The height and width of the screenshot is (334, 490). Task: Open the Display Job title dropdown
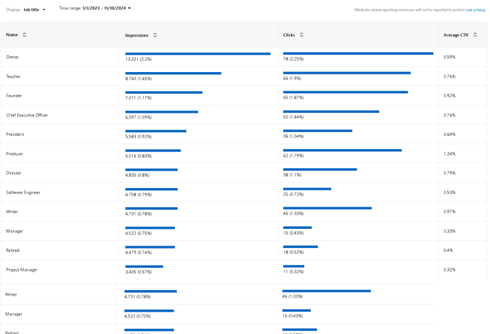coord(34,9)
